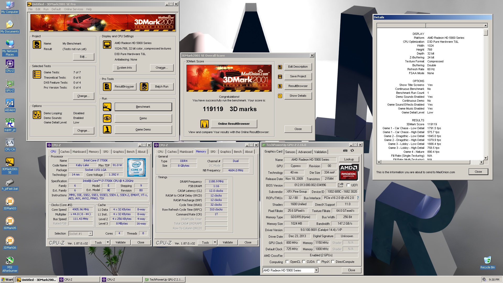Click Validate button in left CPU-Z window
The image size is (503, 283).
click(x=121, y=243)
